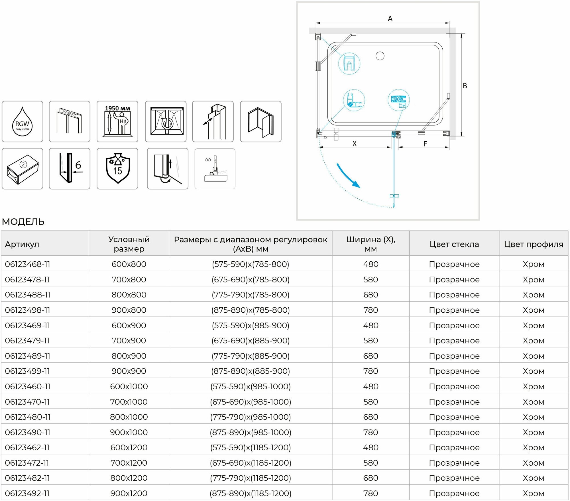Click the RGW easy-clean droplet icon
This screenshot has height=501, width=570.
pyautogui.click(x=23, y=122)
